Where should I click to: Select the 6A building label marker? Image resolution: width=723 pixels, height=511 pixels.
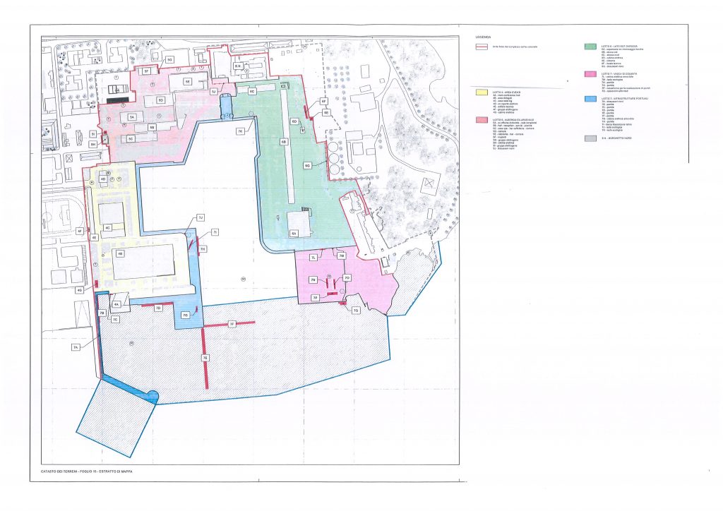pyautogui.click(x=295, y=232)
